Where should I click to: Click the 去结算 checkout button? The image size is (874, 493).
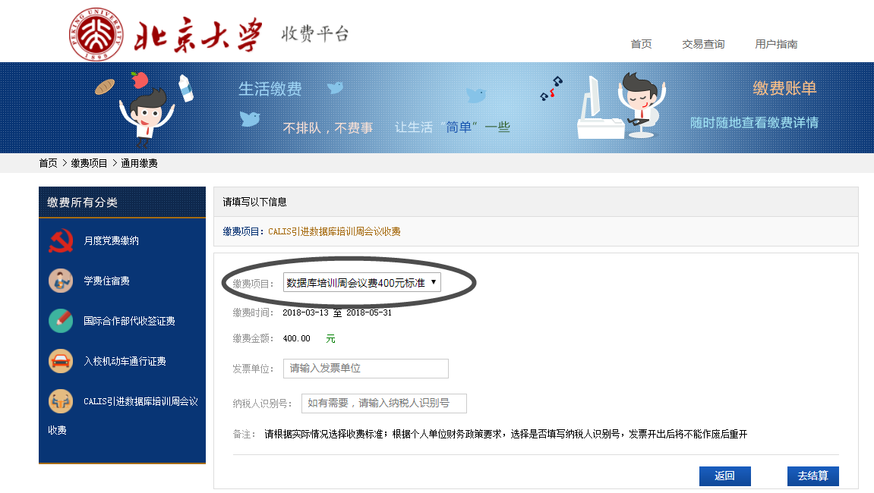[812, 476]
